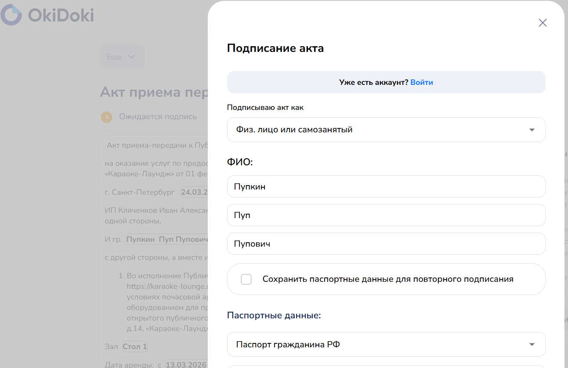Open the Физ. лицо или самозанятый dropdown
This screenshot has height=368, width=568.
(386, 130)
